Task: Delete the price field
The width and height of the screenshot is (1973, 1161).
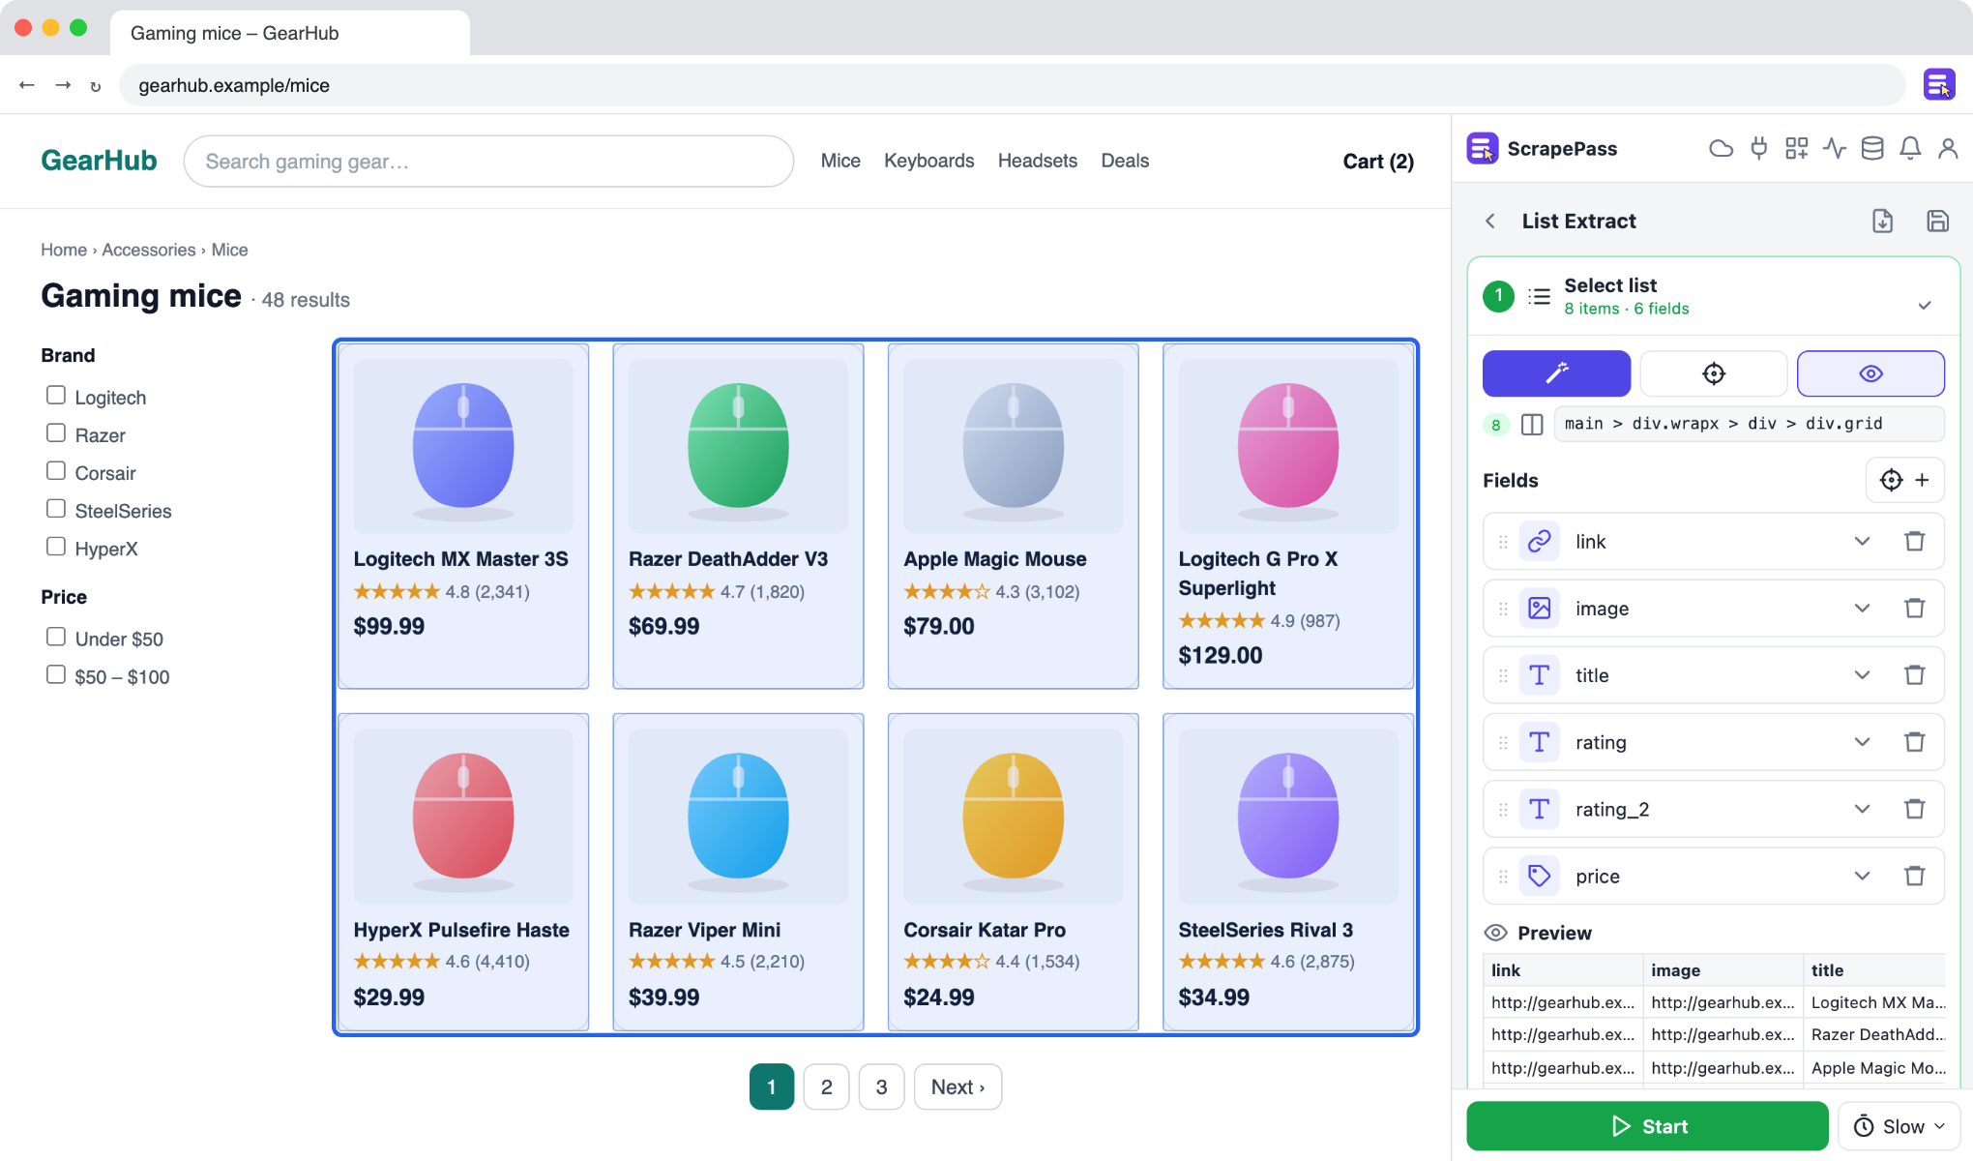Action: click(1914, 877)
